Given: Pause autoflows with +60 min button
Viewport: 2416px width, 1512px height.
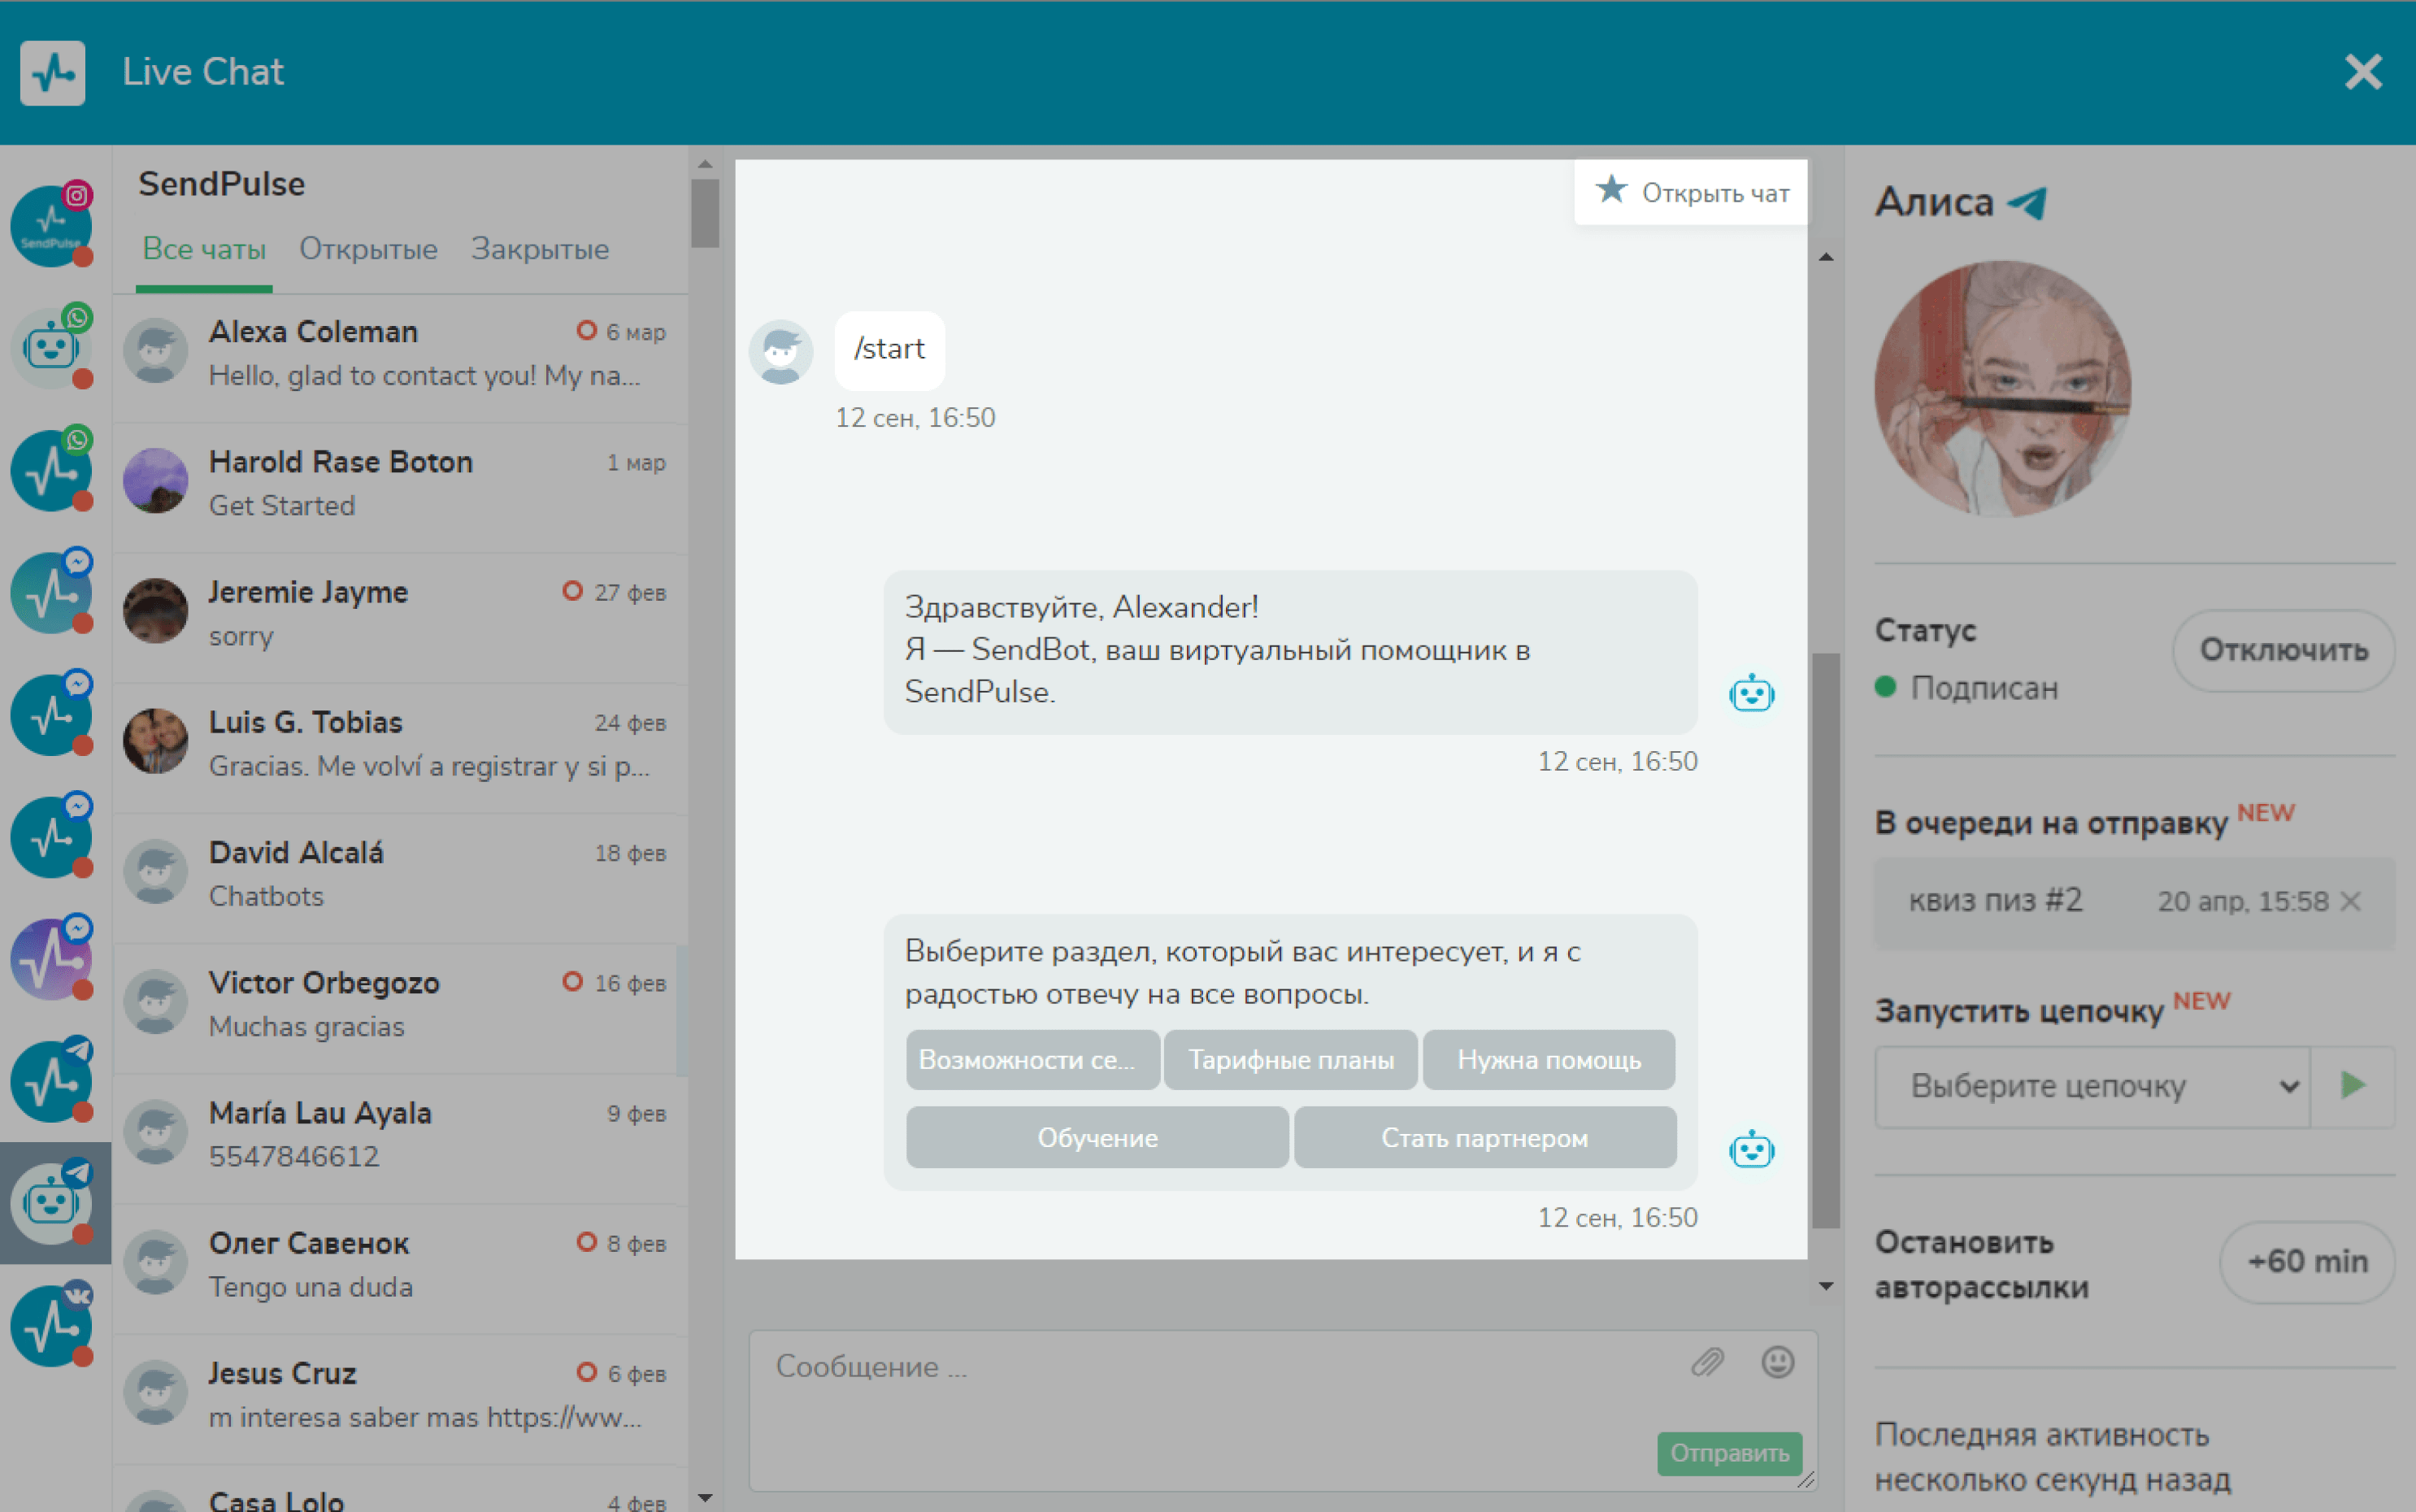Looking at the screenshot, I should tap(2306, 1262).
